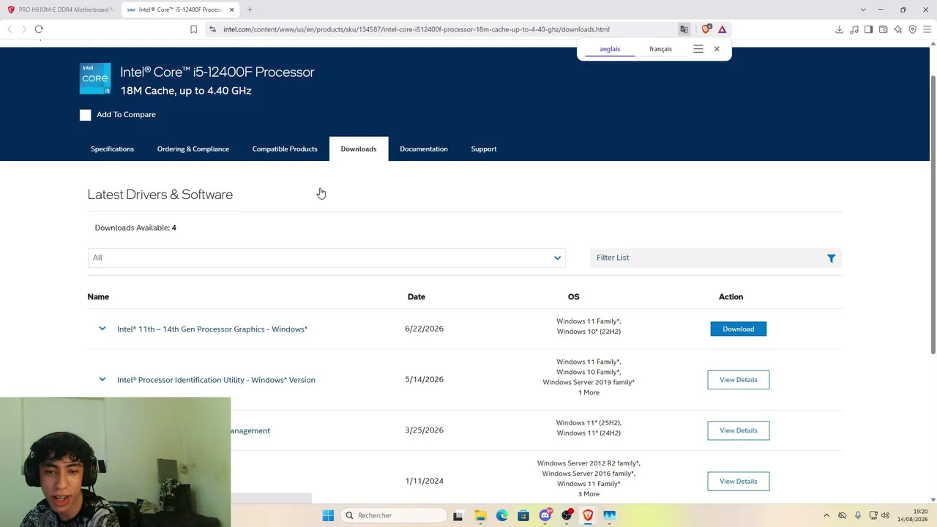Switch to the Ordering & Compliance tab

click(193, 149)
